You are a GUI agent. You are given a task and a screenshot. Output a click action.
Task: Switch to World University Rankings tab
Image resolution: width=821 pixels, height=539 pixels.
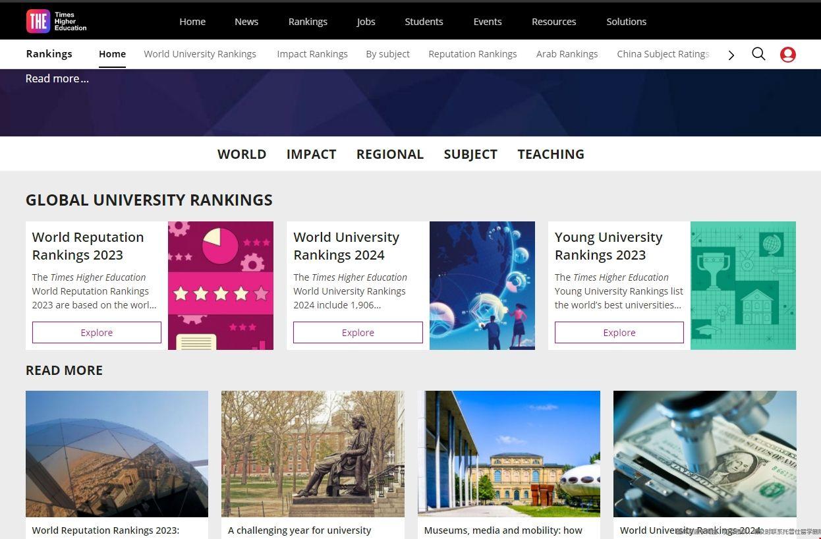(200, 54)
